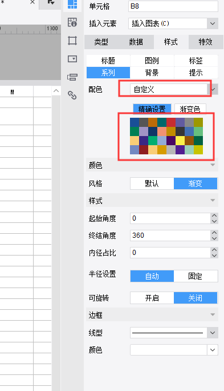Click the spreadsheet scrollbar up arrow
This screenshot has width=224, height=391.
click(x=56, y=91)
